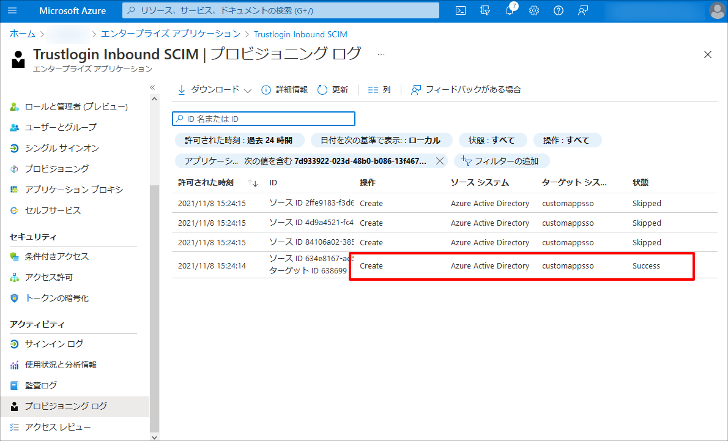Click the 更新 refresh icon
This screenshot has width=728, height=441.
coord(322,90)
